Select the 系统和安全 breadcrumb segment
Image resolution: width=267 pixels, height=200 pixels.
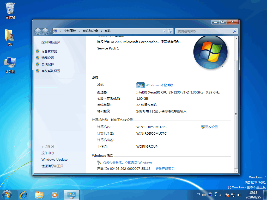90,31
